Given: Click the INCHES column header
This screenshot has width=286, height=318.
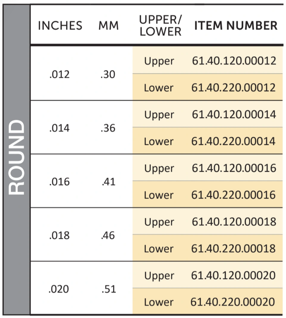Looking at the screenshot, I should pos(60,25).
